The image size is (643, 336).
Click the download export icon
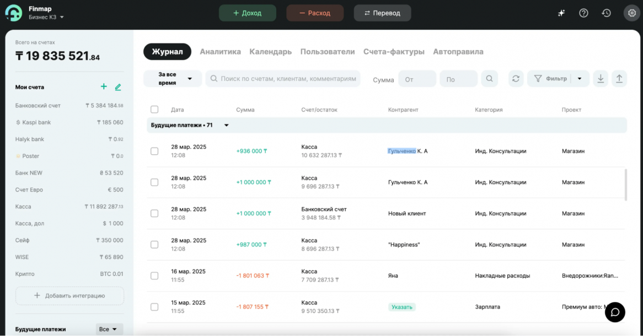coord(601,79)
